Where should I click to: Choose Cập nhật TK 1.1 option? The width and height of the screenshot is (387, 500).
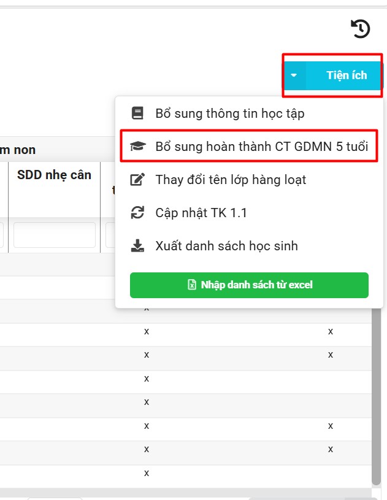[x=201, y=213]
